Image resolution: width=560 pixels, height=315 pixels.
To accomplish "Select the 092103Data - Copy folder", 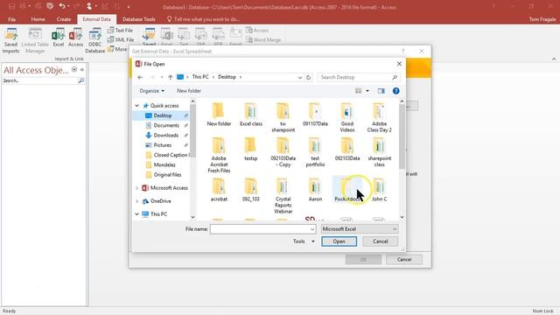I will pyautogui.click(x=283, y=152).
